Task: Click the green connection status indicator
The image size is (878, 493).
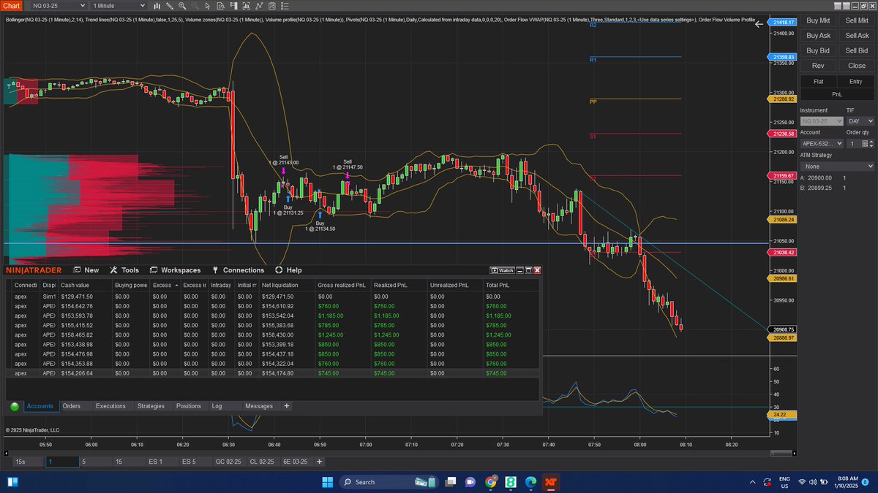Action: coord(15,406)
